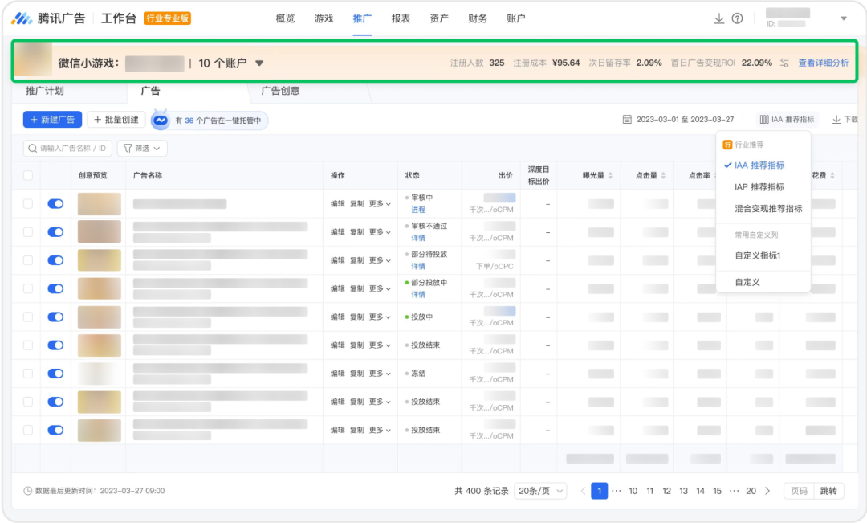The width and height of the screenshot is (867, 523).
Task: Open the 筛选 filter dropdown
Action: (x=142, y=149)
